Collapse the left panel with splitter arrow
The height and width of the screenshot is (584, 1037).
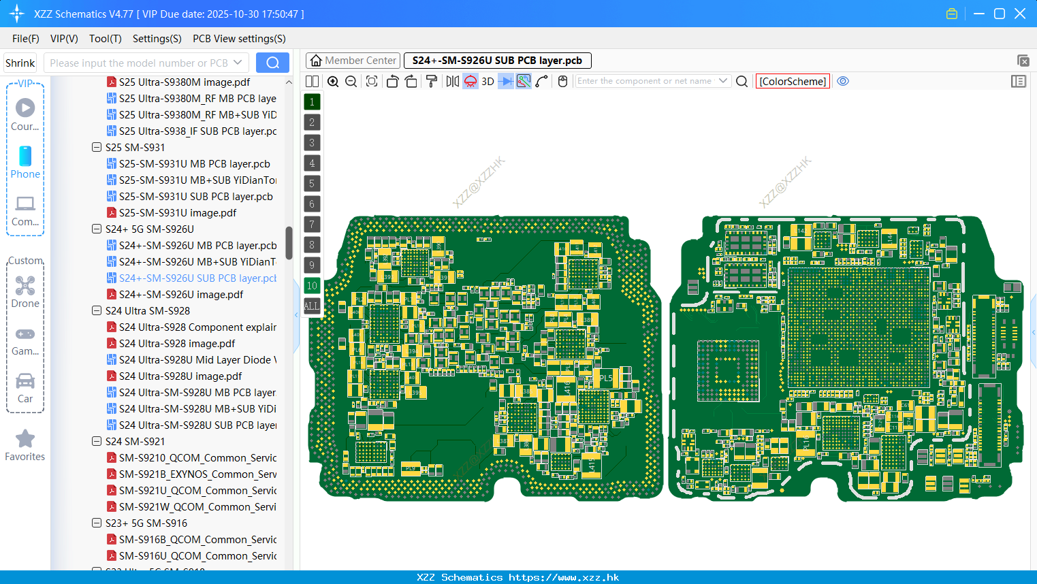coord(296,314)
